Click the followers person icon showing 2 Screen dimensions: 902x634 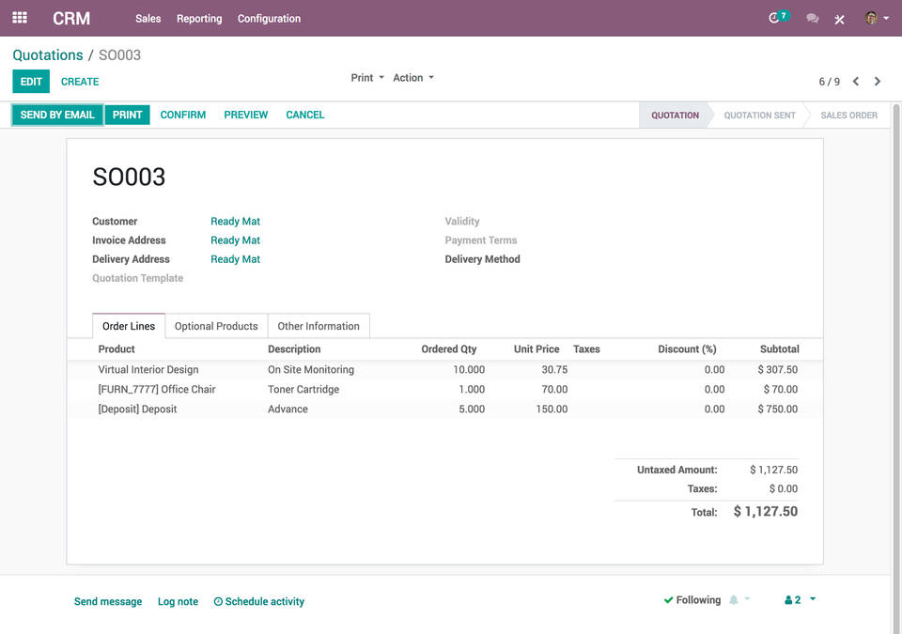point(787,599)
